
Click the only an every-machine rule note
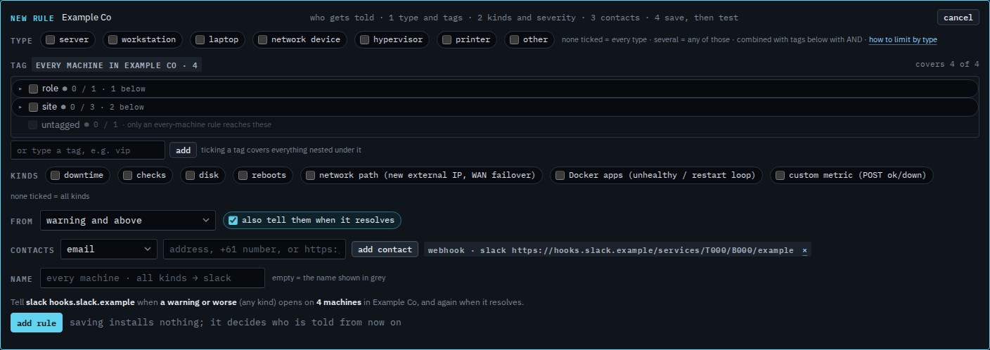199,125
